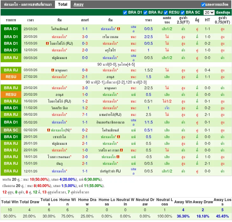This screenshot has height=222, width=232.
Task: Click red card icon beside ฟลาเมงโก(N) on 02/02/26
Action: [49, 130]
